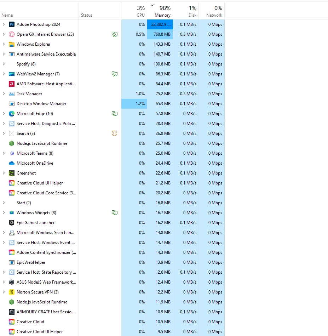328x336 pixels.
Task: Expand the Norton Secure VPN (3) group
Action: click(x=4, y=292)
